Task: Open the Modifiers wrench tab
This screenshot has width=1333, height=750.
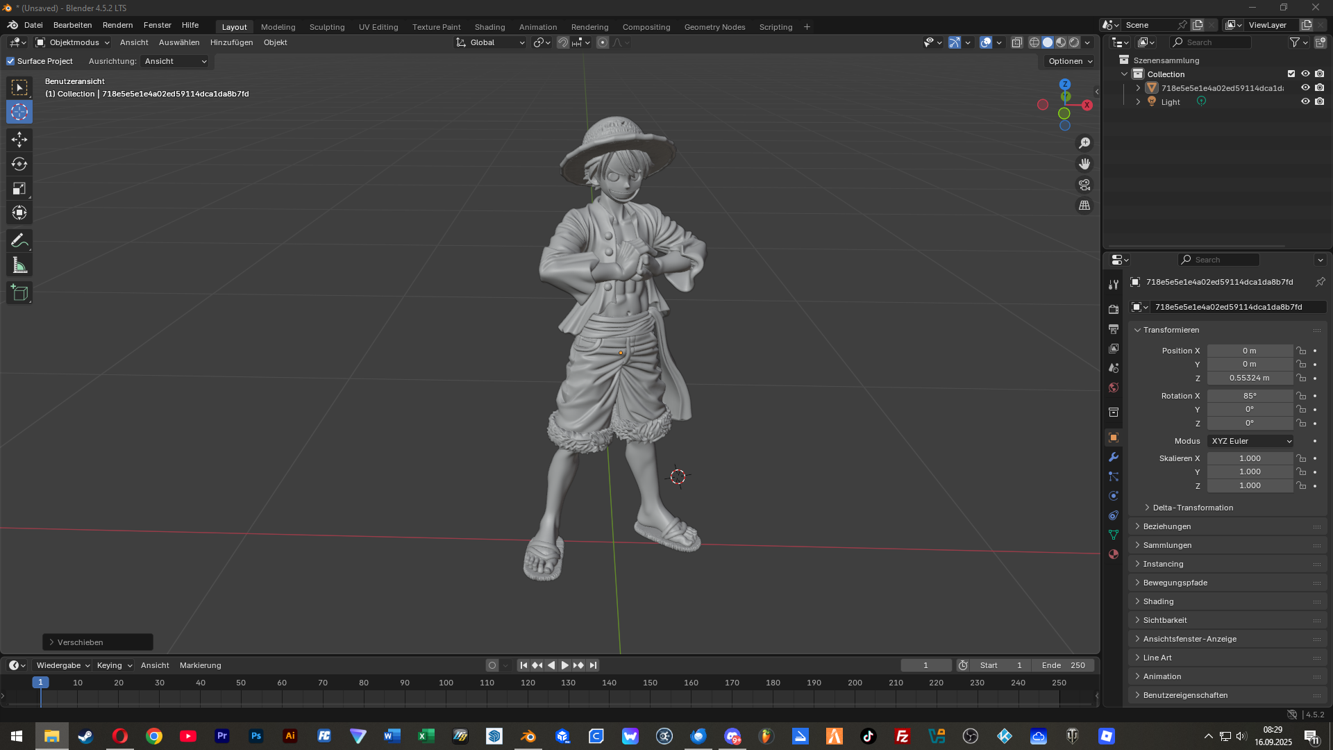Action: click(1114, 457)
